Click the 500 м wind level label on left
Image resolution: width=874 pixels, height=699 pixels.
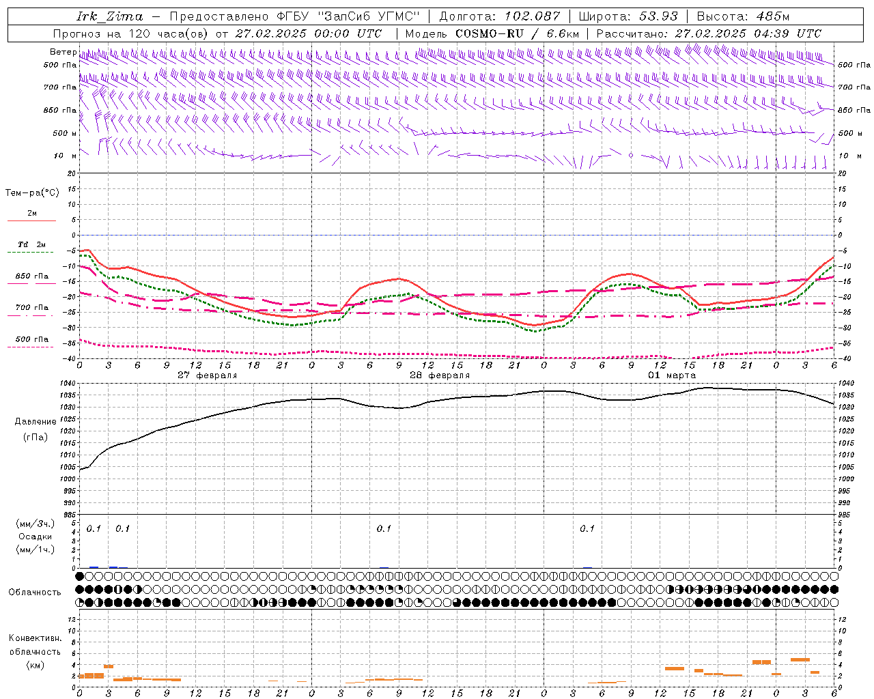click(x=66, y=133)
